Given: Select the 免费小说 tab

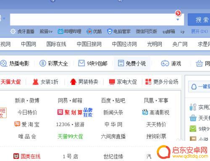Looking at the screenshot, I should pyautogui.click(x=132, y=63).
